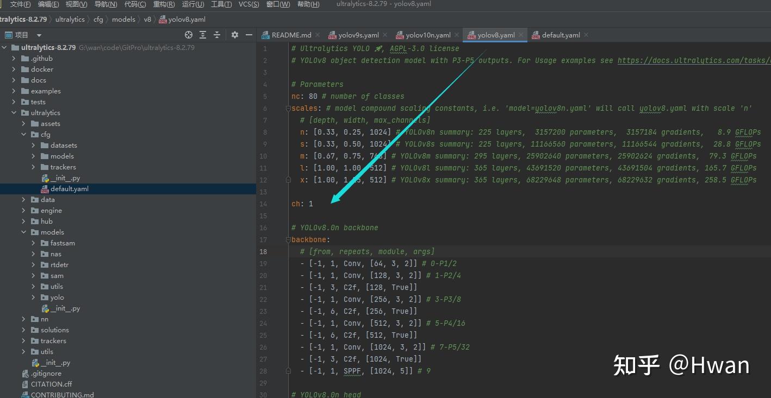Close the README.md tab
The width and height of the screenshot is (771, 398).
tap(318, 35)
